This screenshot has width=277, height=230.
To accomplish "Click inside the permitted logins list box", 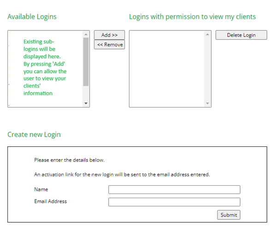I will (167, 69).
